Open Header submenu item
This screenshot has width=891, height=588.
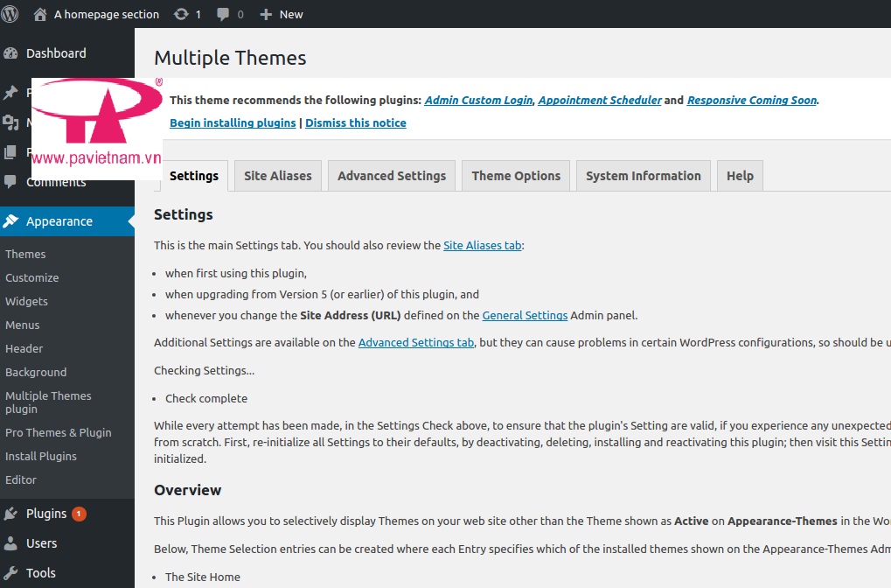[x=24, y=348]
